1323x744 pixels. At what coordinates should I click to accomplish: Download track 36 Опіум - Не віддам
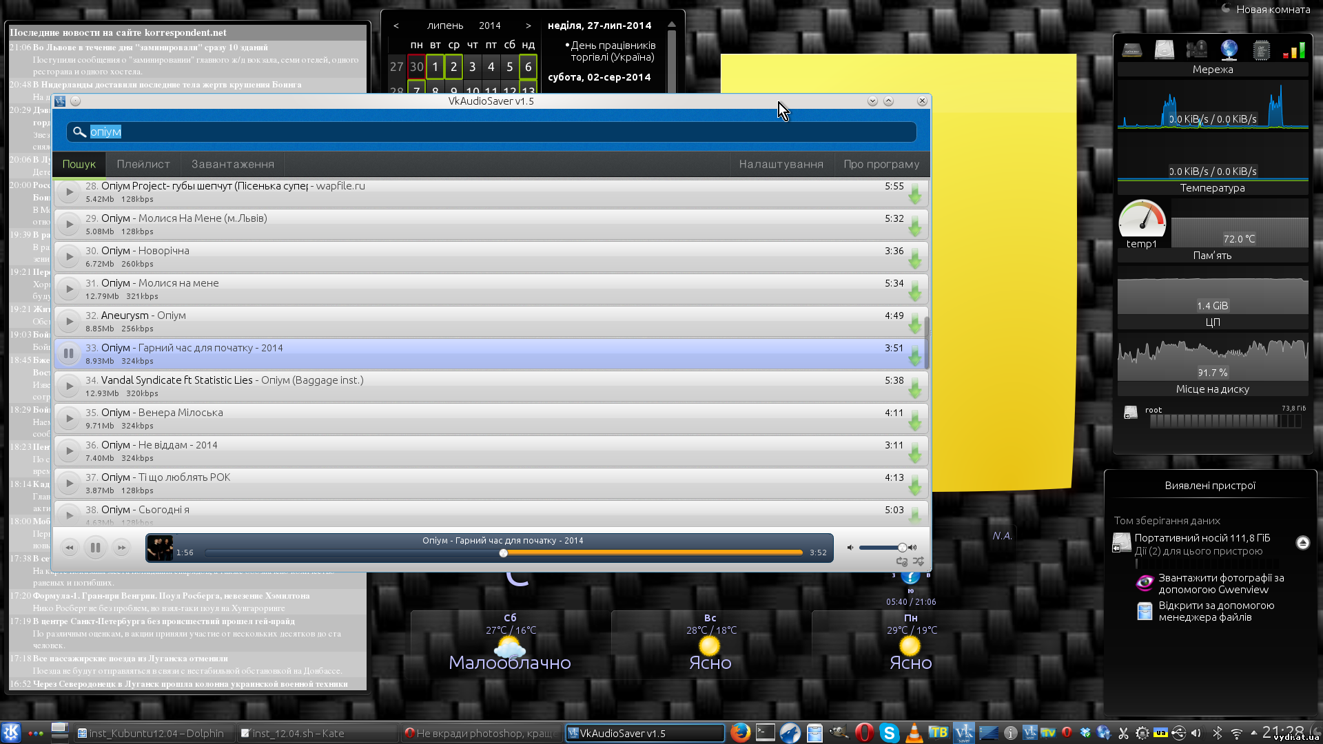coord(914,453)
